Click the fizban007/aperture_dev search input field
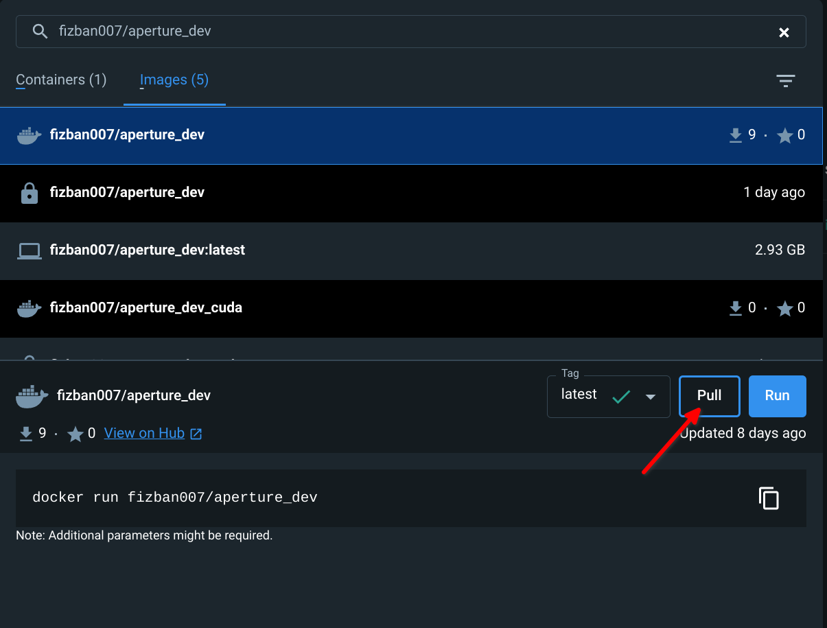827x628 pixels. [410, 32]
